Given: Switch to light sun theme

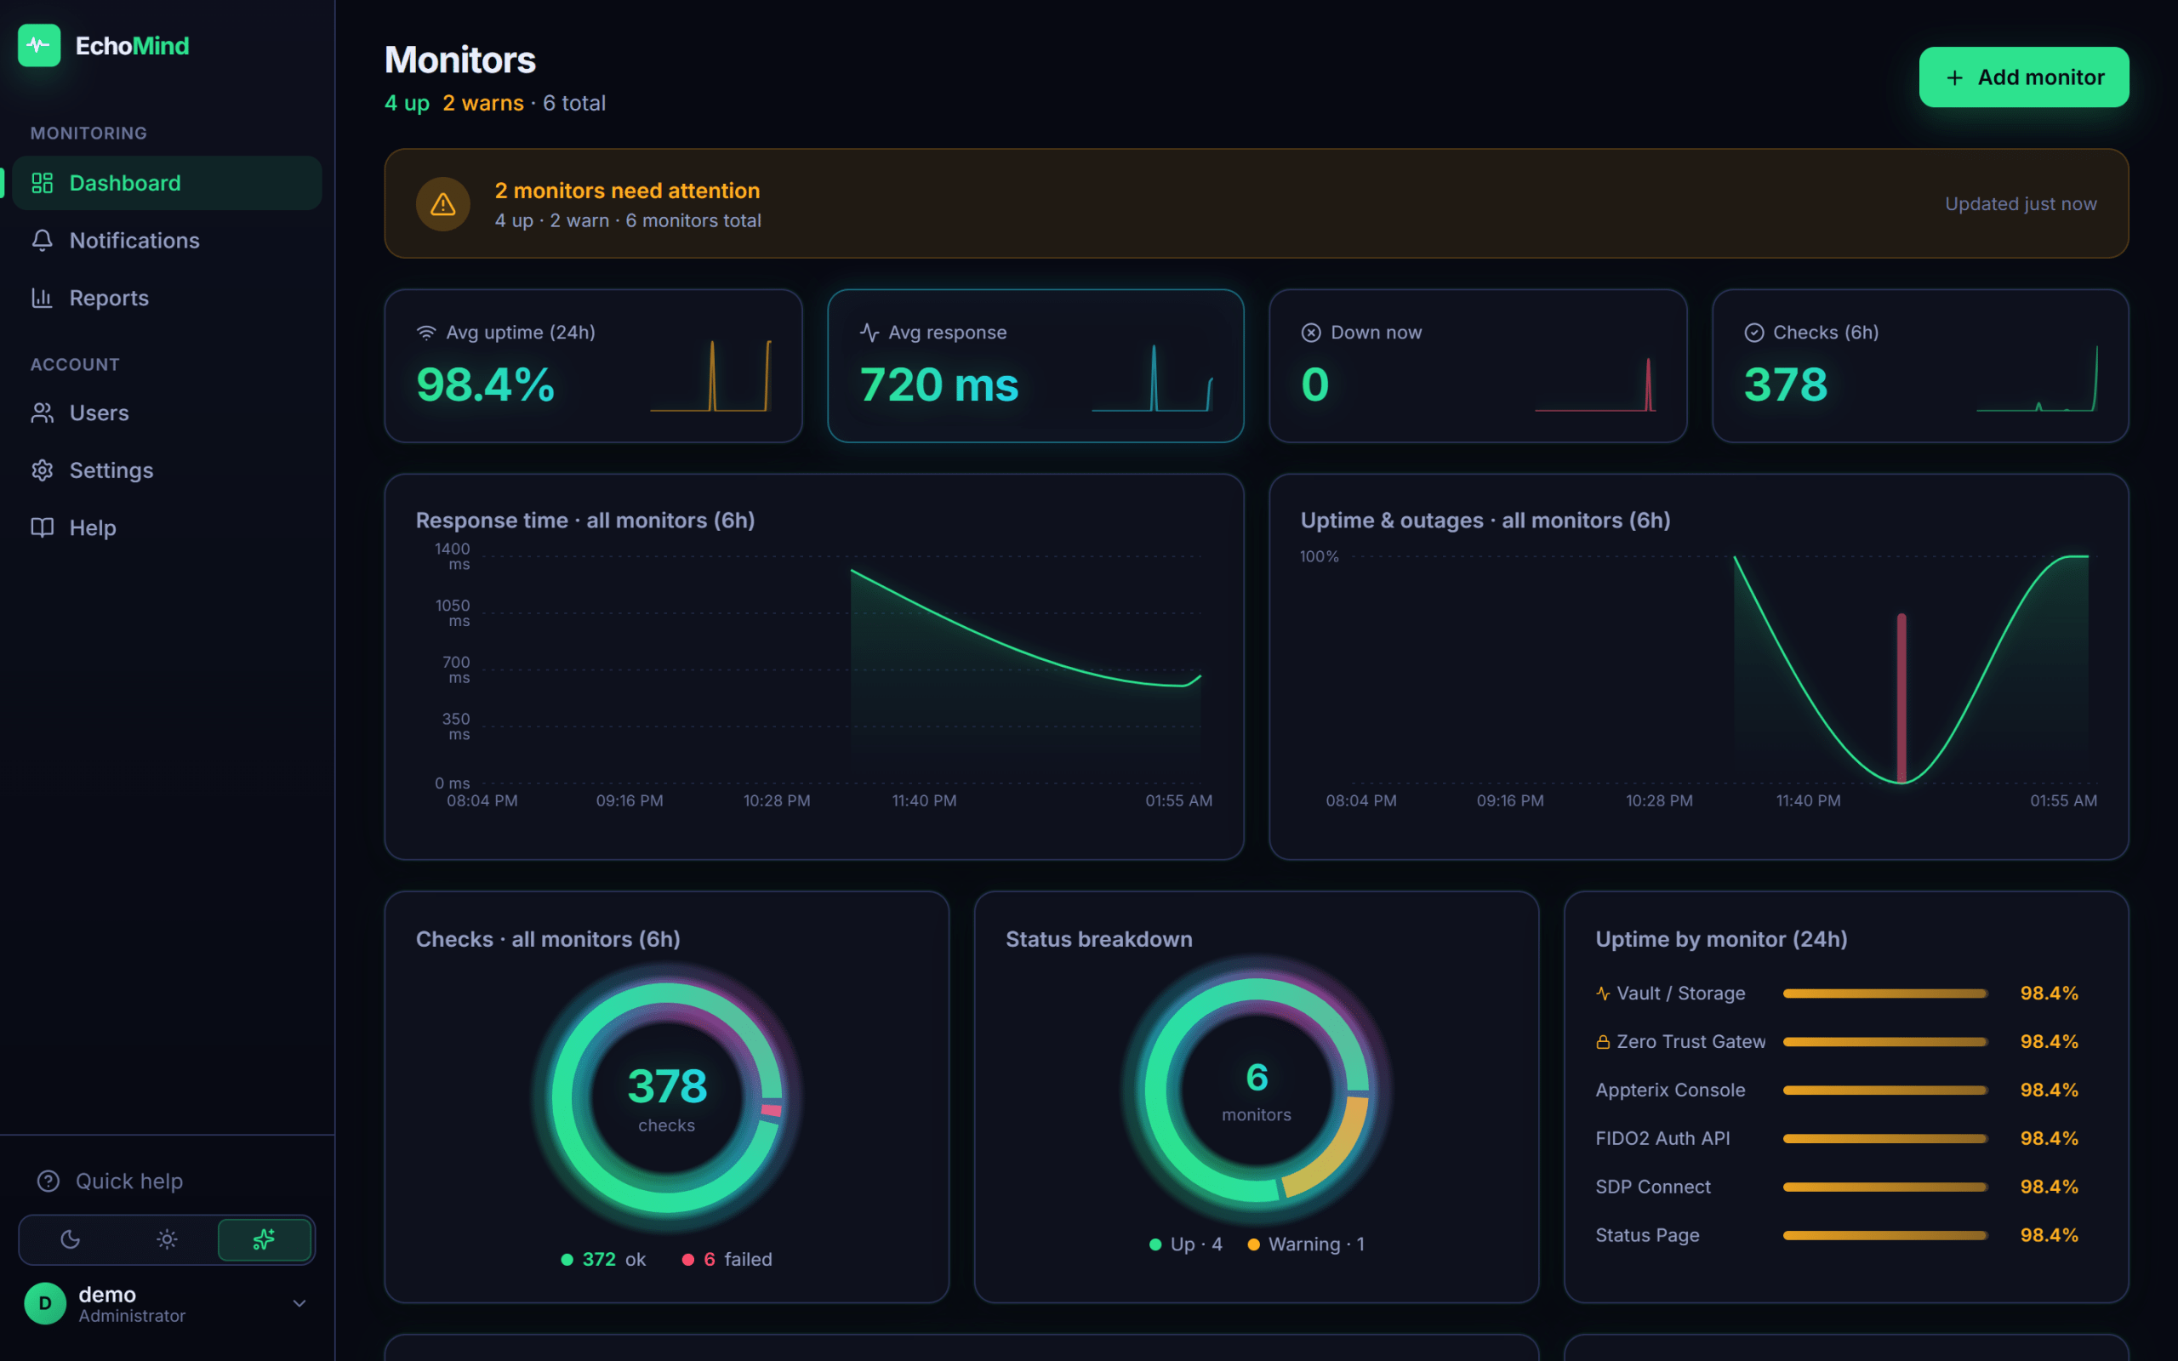Looking at the screenshot, I should tap(167, 1239).
